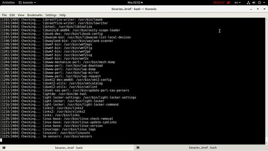
Task: Click the terminal icon on the first tab
Action: click(x=4, y=148)
